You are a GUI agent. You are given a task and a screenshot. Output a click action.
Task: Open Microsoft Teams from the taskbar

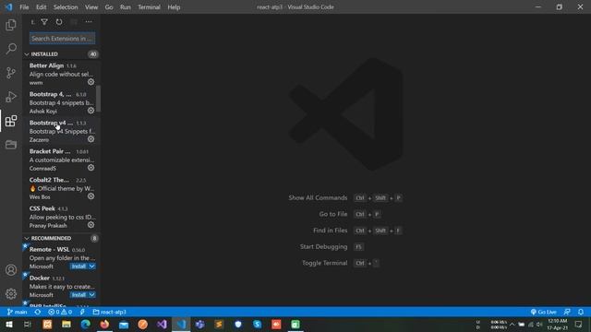(x=199, y=324)
